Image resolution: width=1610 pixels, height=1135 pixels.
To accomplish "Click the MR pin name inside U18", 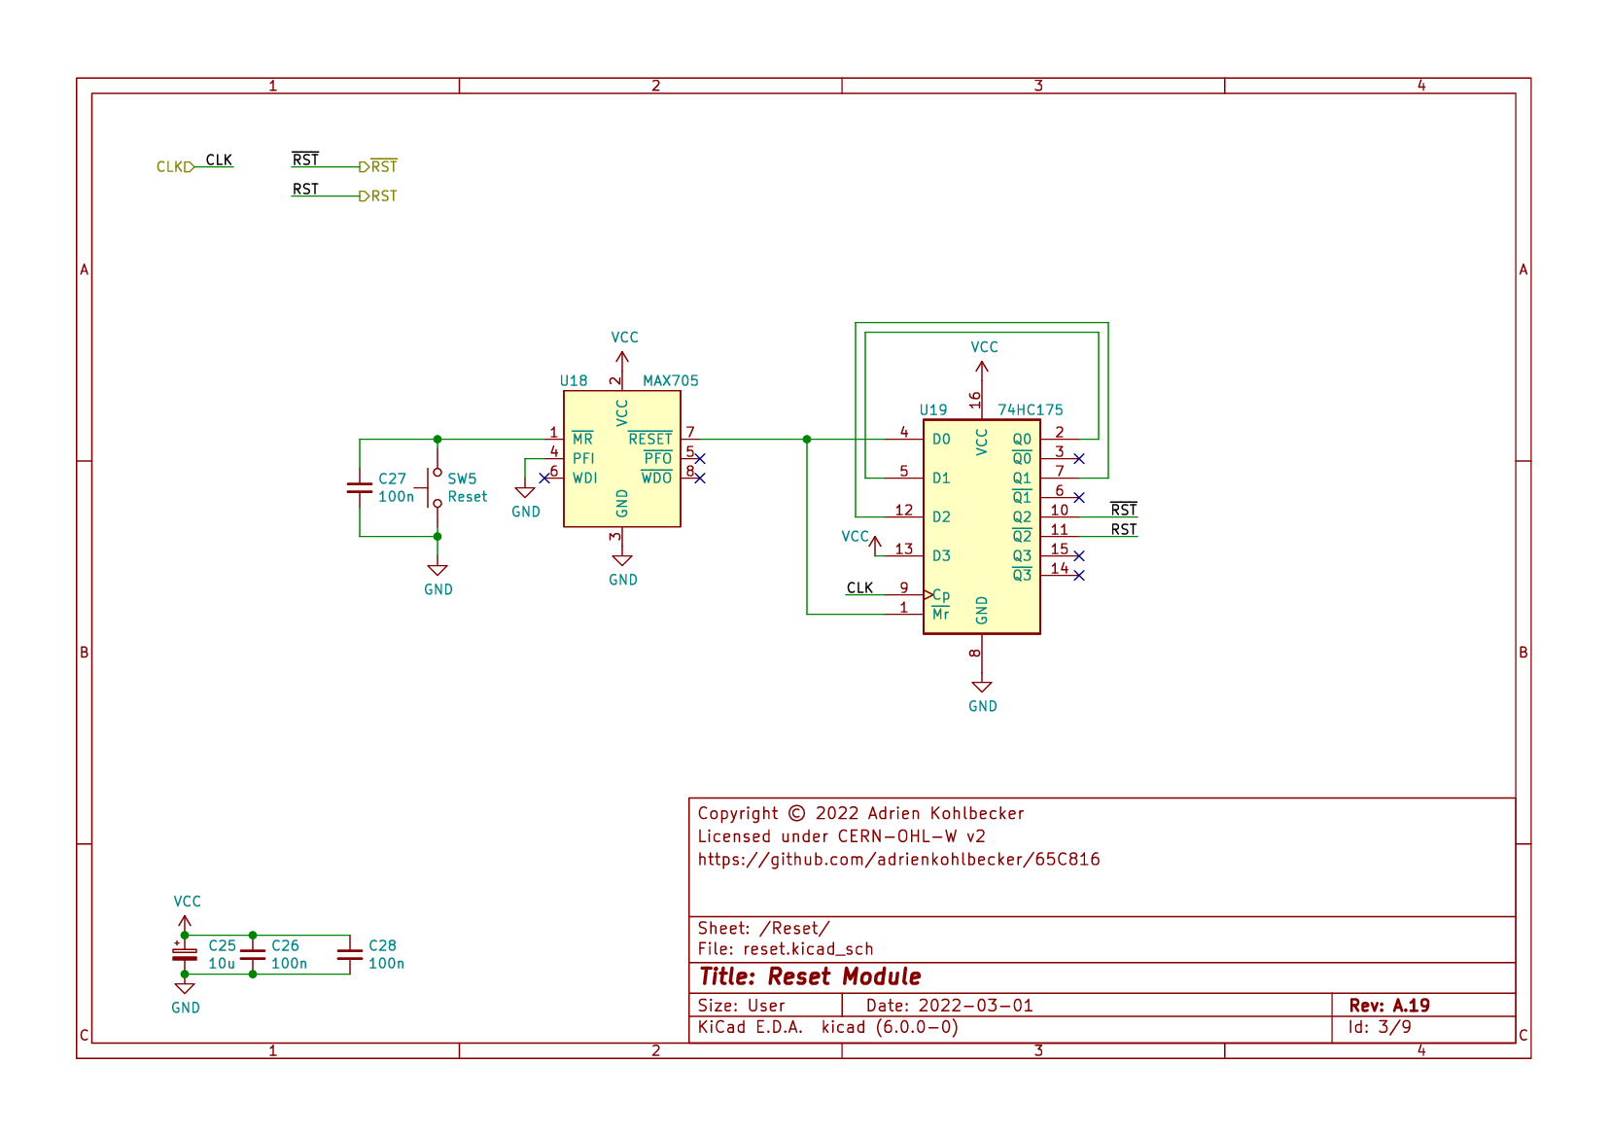I will [582, 439].
